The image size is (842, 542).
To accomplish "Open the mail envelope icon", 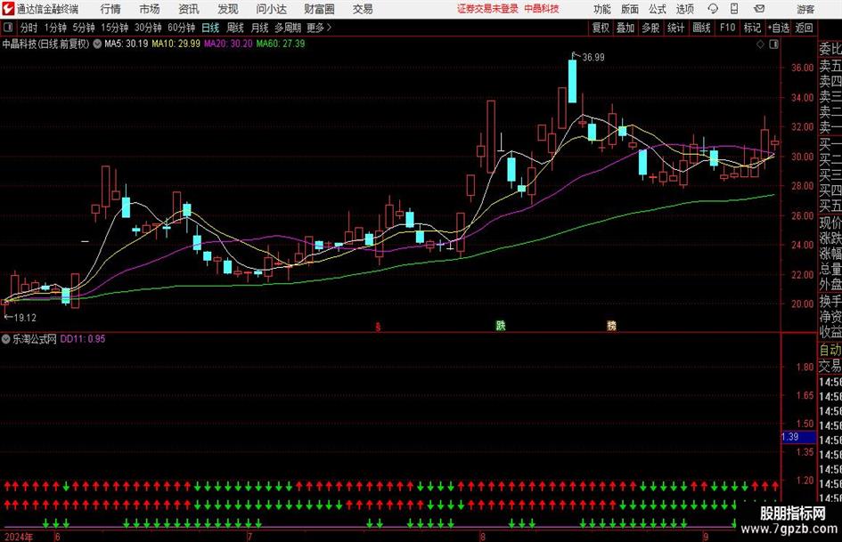I will 759,9.
